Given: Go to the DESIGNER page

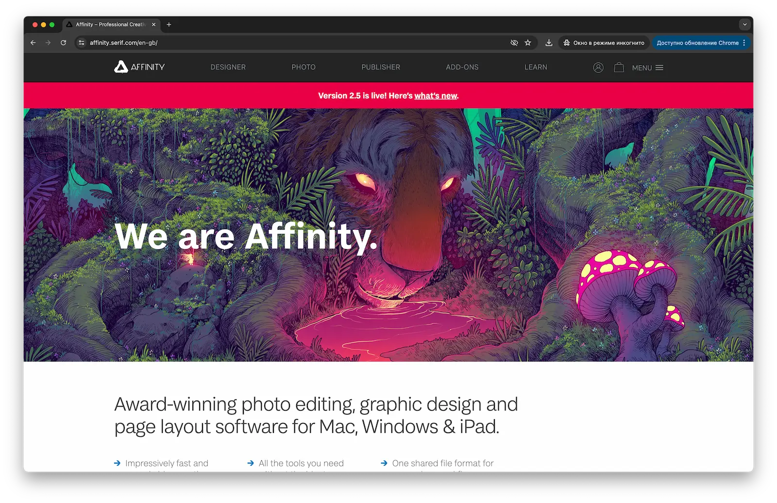Looking at the screenshot, I should click(228, 67).
